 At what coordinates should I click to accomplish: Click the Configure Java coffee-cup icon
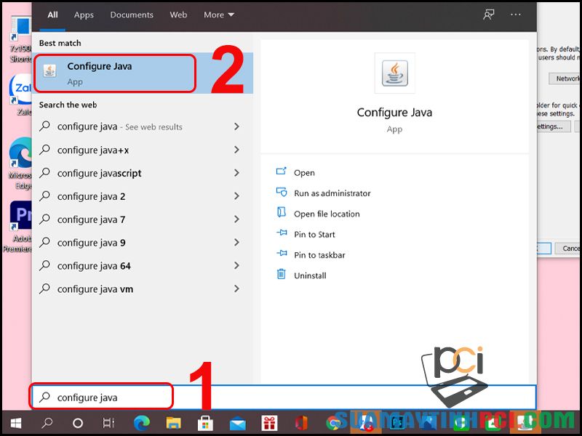(x=395, y=73)
